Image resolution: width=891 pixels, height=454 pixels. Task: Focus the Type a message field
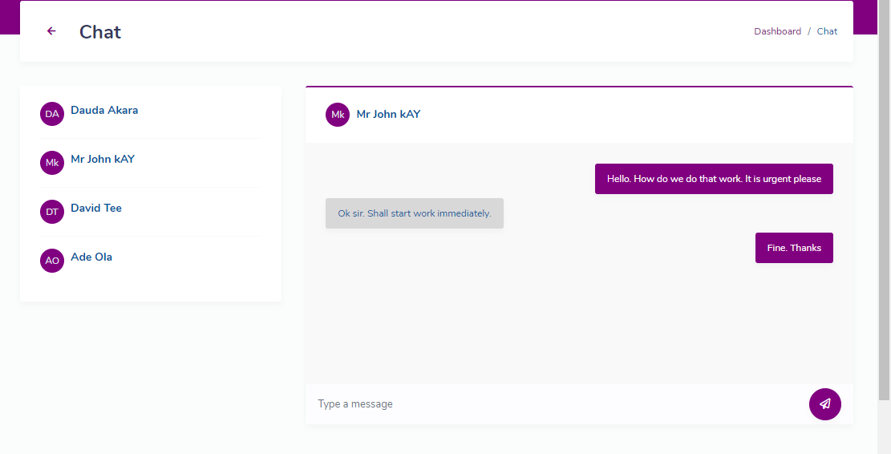pos(553,404)
